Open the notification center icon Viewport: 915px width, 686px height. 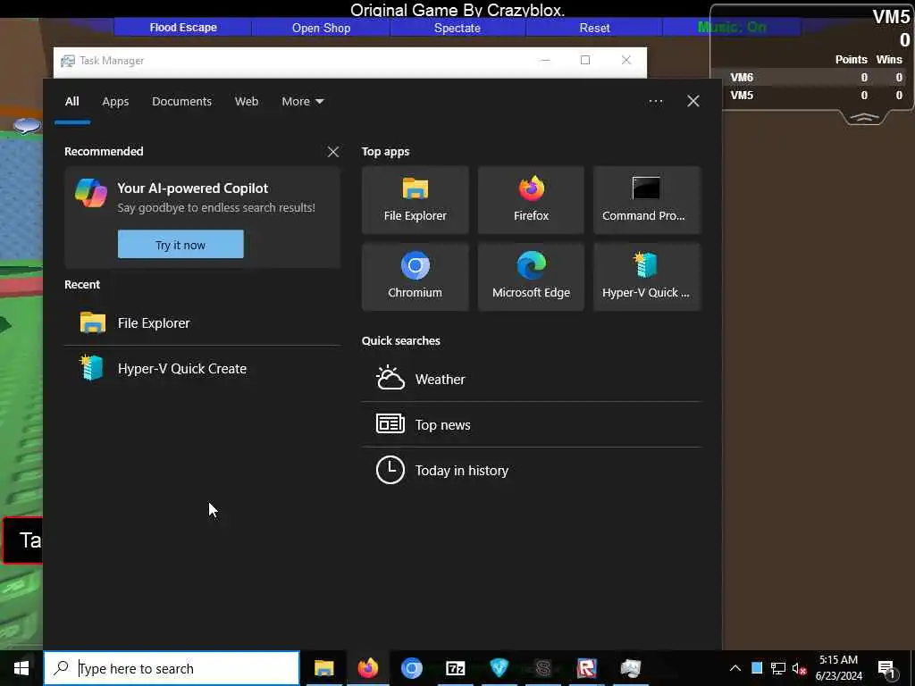coord(886,669)
